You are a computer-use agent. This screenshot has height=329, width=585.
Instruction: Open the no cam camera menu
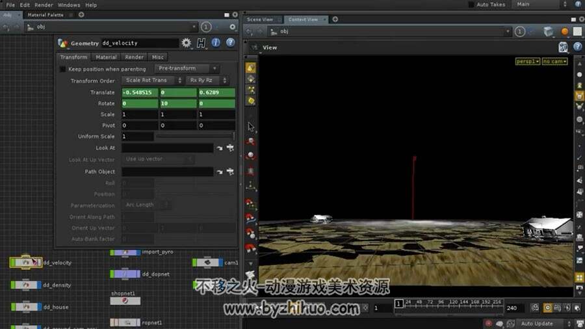tap(555, 61)
